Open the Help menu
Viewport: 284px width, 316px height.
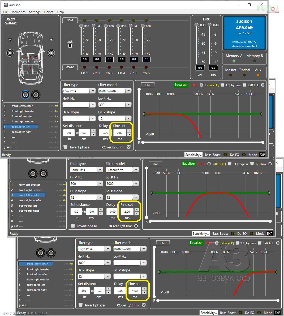click(x=61, y=12)
